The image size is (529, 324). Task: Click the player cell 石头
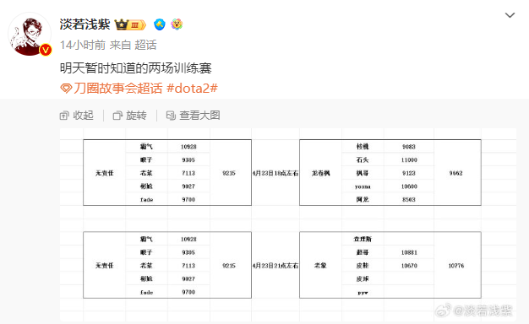[363, 160]
